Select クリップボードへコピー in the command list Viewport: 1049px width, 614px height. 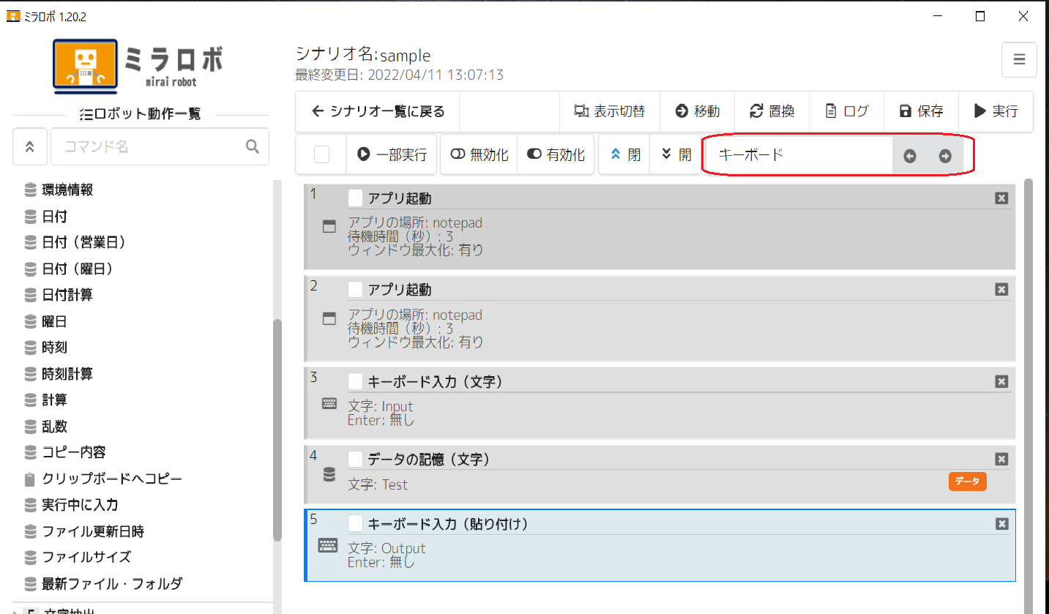tap(111, 479)
